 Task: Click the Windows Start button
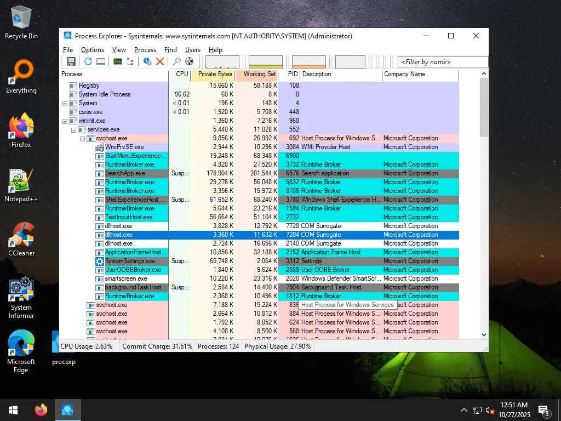(x=13, y=410)
